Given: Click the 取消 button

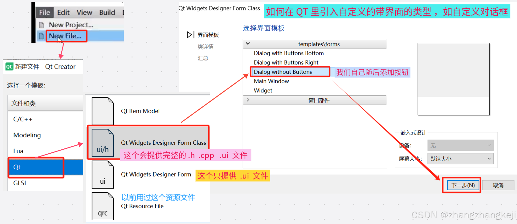Looking at the screenshot, I should 498,185.
